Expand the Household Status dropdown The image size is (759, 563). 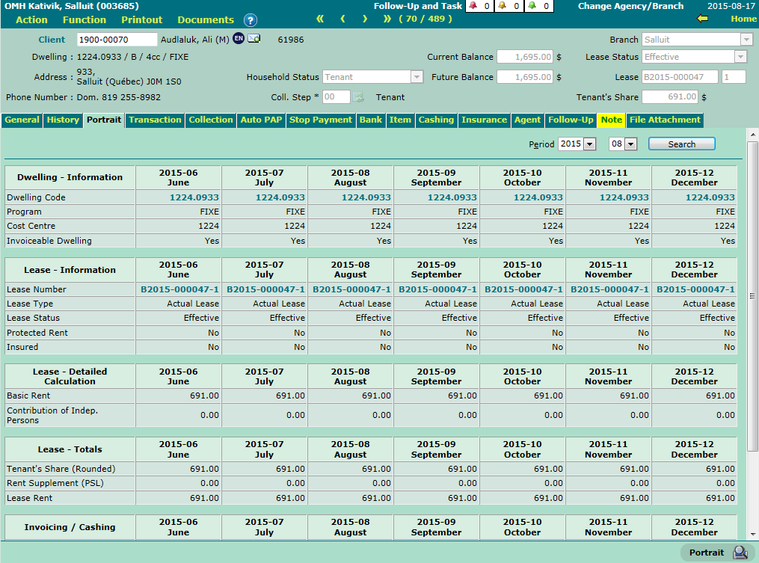[417, 77]
